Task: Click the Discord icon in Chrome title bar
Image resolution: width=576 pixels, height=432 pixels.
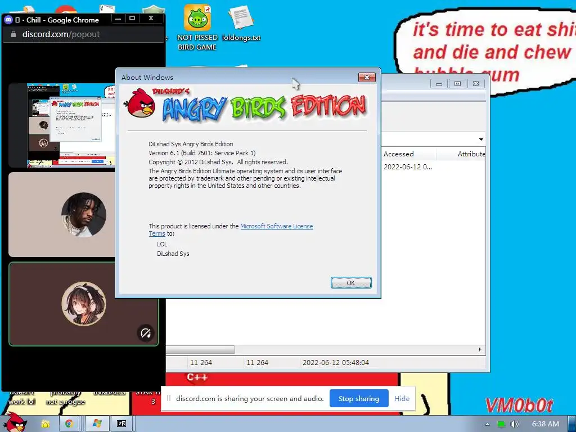Action: pos(8,20)
